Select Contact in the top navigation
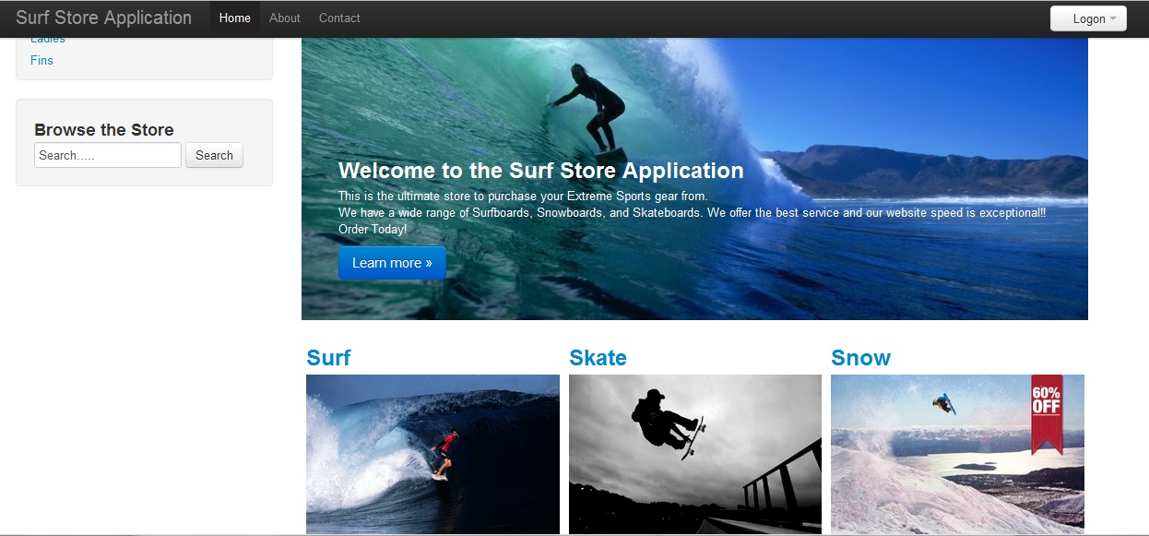 339,18
